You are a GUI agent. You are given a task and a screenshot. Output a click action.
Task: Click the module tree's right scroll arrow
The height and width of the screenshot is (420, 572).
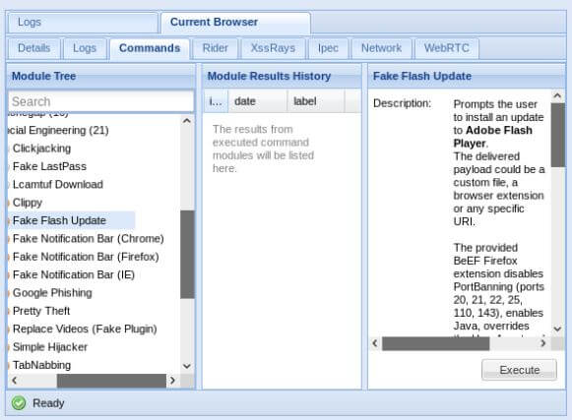pos(172,381)
